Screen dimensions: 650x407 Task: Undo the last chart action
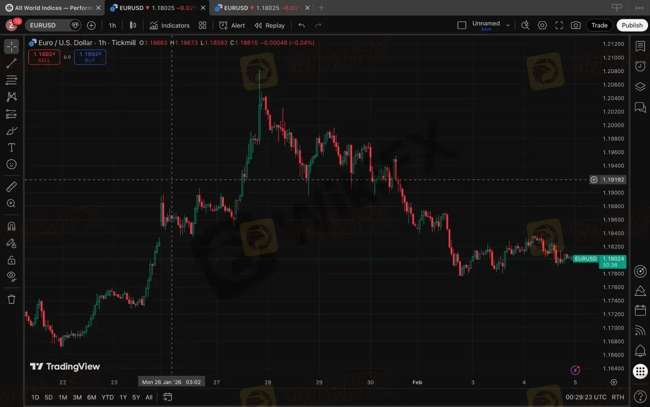(x=302, y=25)
